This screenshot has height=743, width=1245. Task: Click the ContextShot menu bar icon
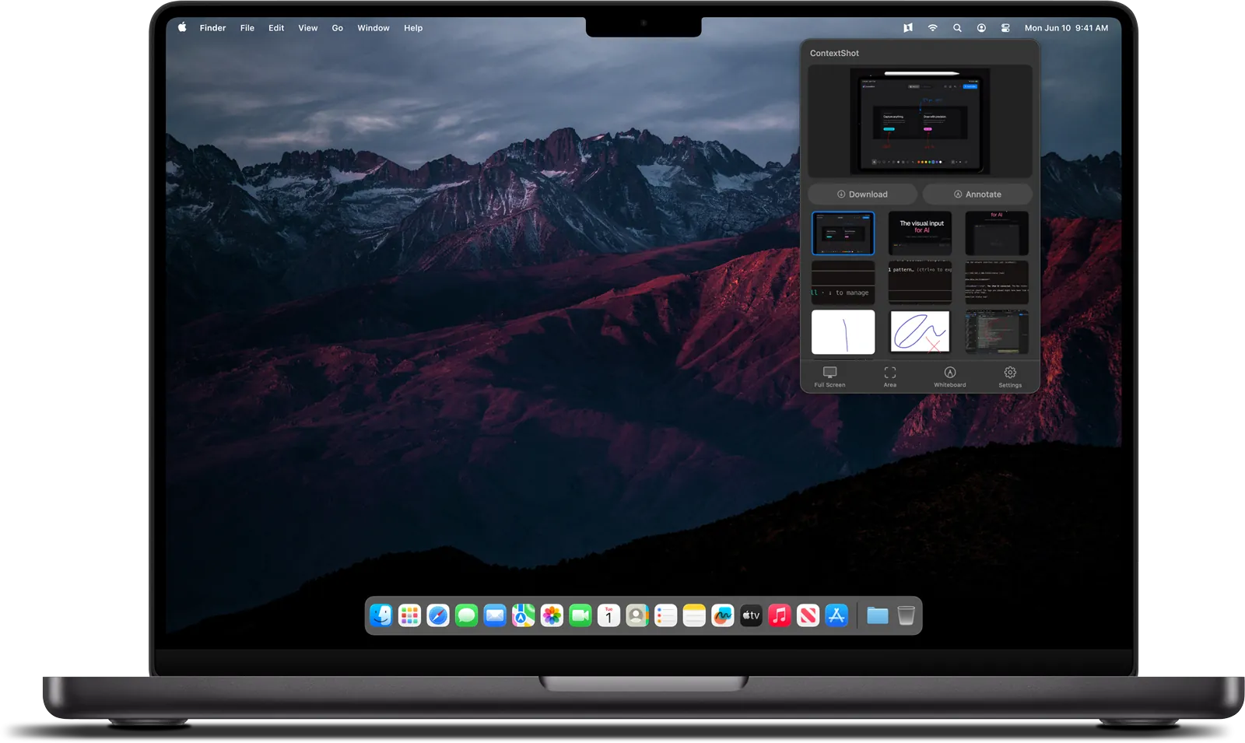(x=907, y=28)
